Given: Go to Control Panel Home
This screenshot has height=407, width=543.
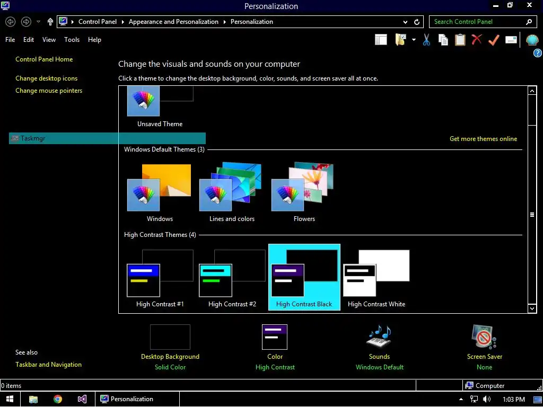Looking at the screenshot, I should pos(44,59).
